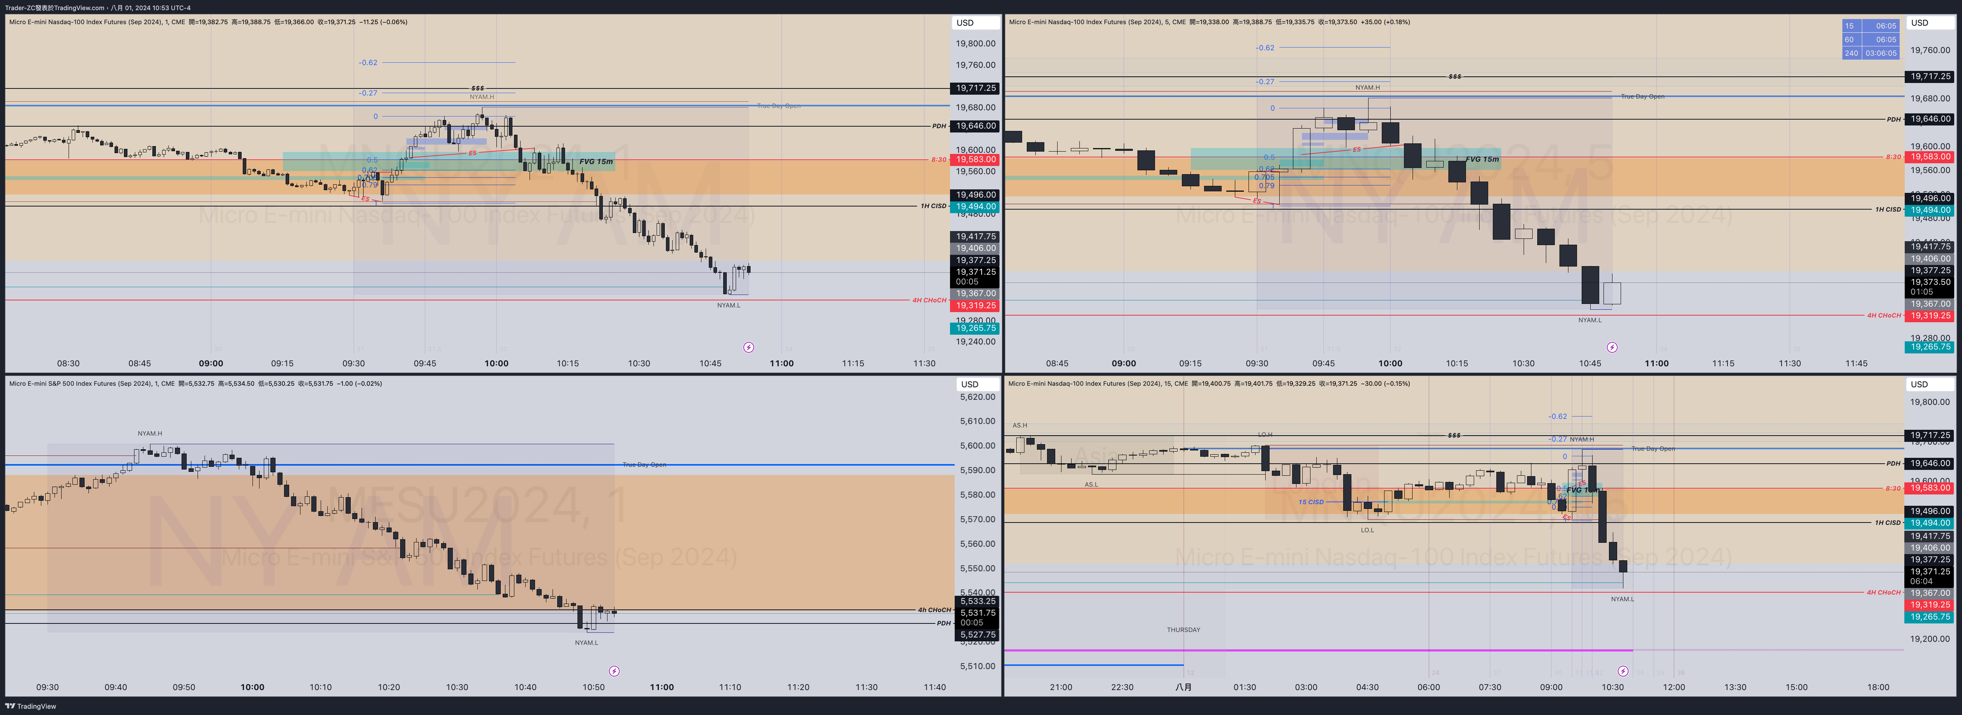This screenshot has width=1962, height=715.
Task: Click True Day Open label in the 5-minute Nasdaq chart
Action: click(x=1642, y=97)
